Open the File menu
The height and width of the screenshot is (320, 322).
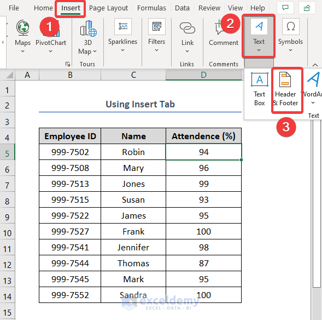14,8
